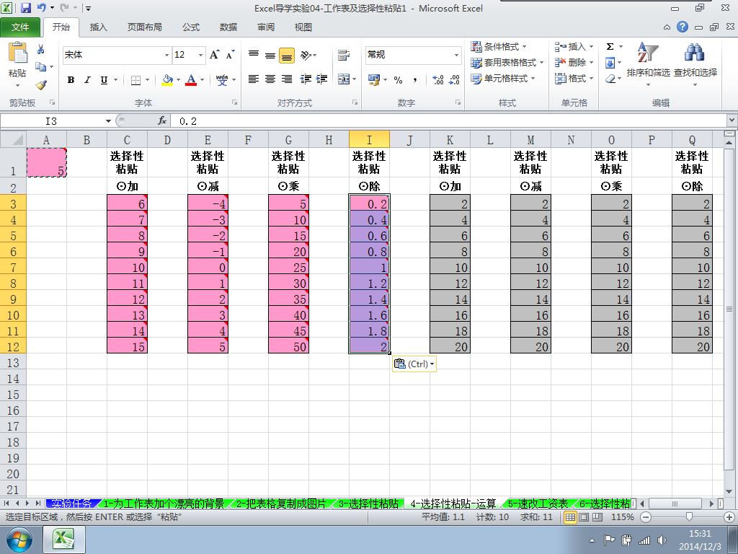Decrease font size with the small A icon
Image resolution: width=738 pixels, height=554 pixels.
click(x=230, y=55)
